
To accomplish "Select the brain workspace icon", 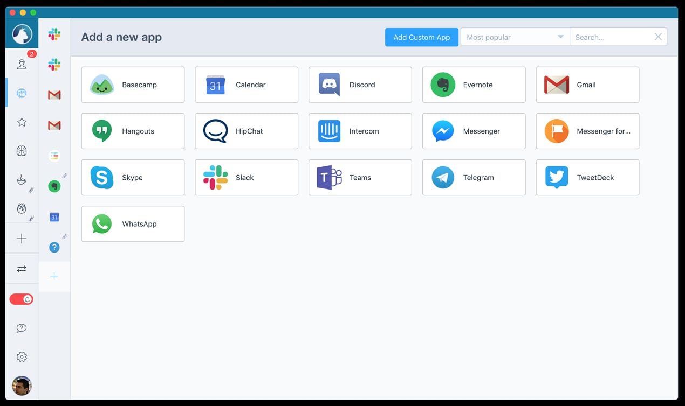I will click(x=22, y=151).
